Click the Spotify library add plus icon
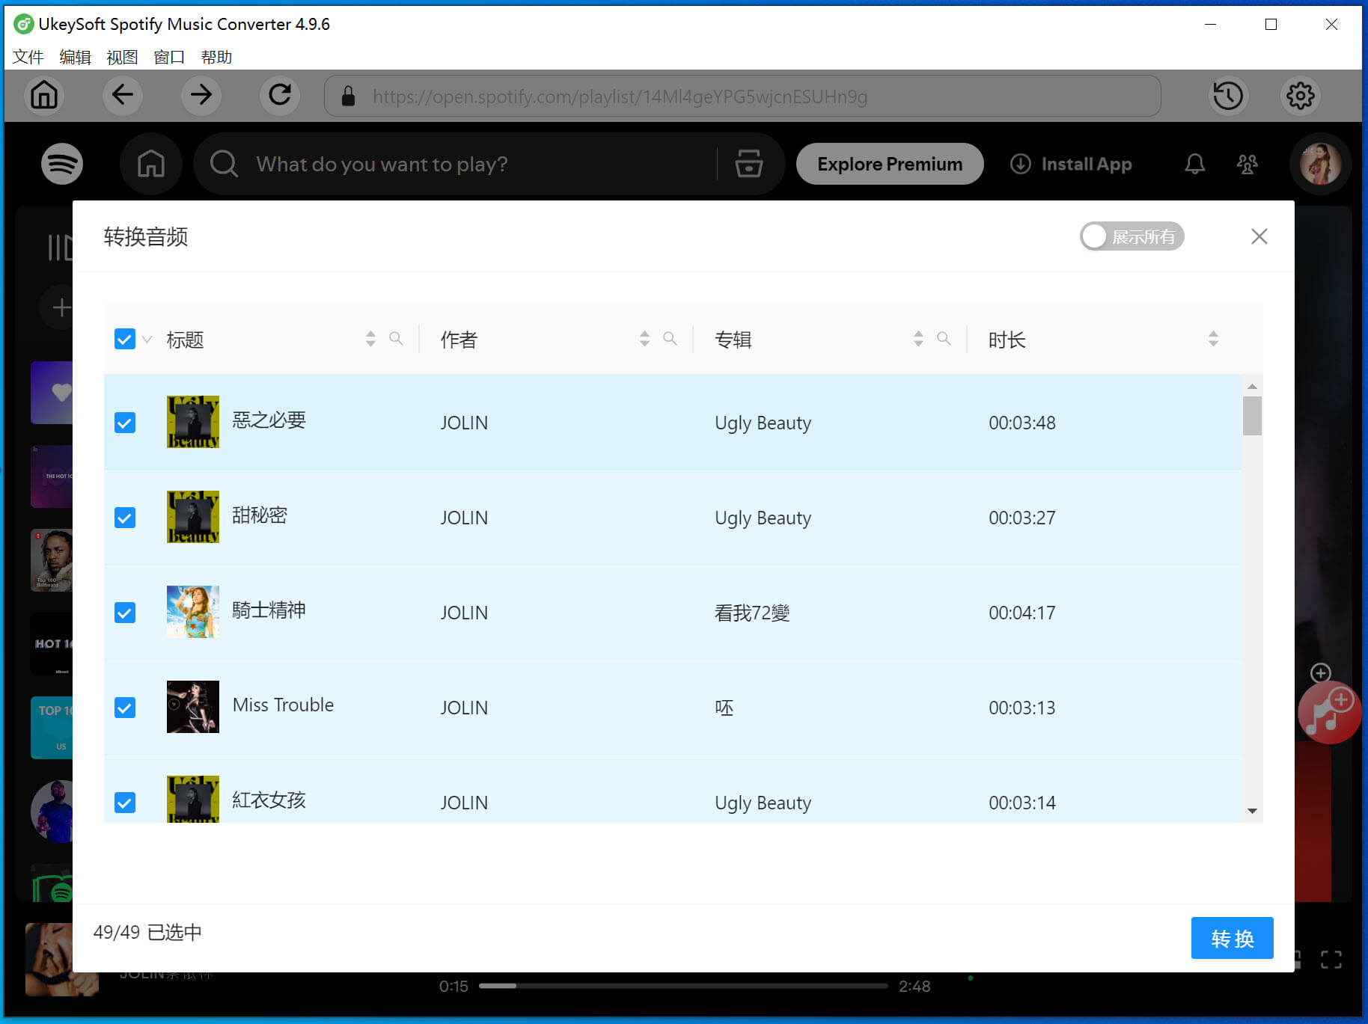This screenshot has width=1368, height=1024. pos(61,307)
